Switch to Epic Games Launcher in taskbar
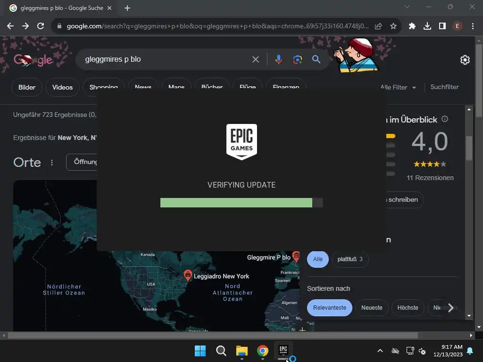This screenshot has width=483, height=362. click(283, 351)
